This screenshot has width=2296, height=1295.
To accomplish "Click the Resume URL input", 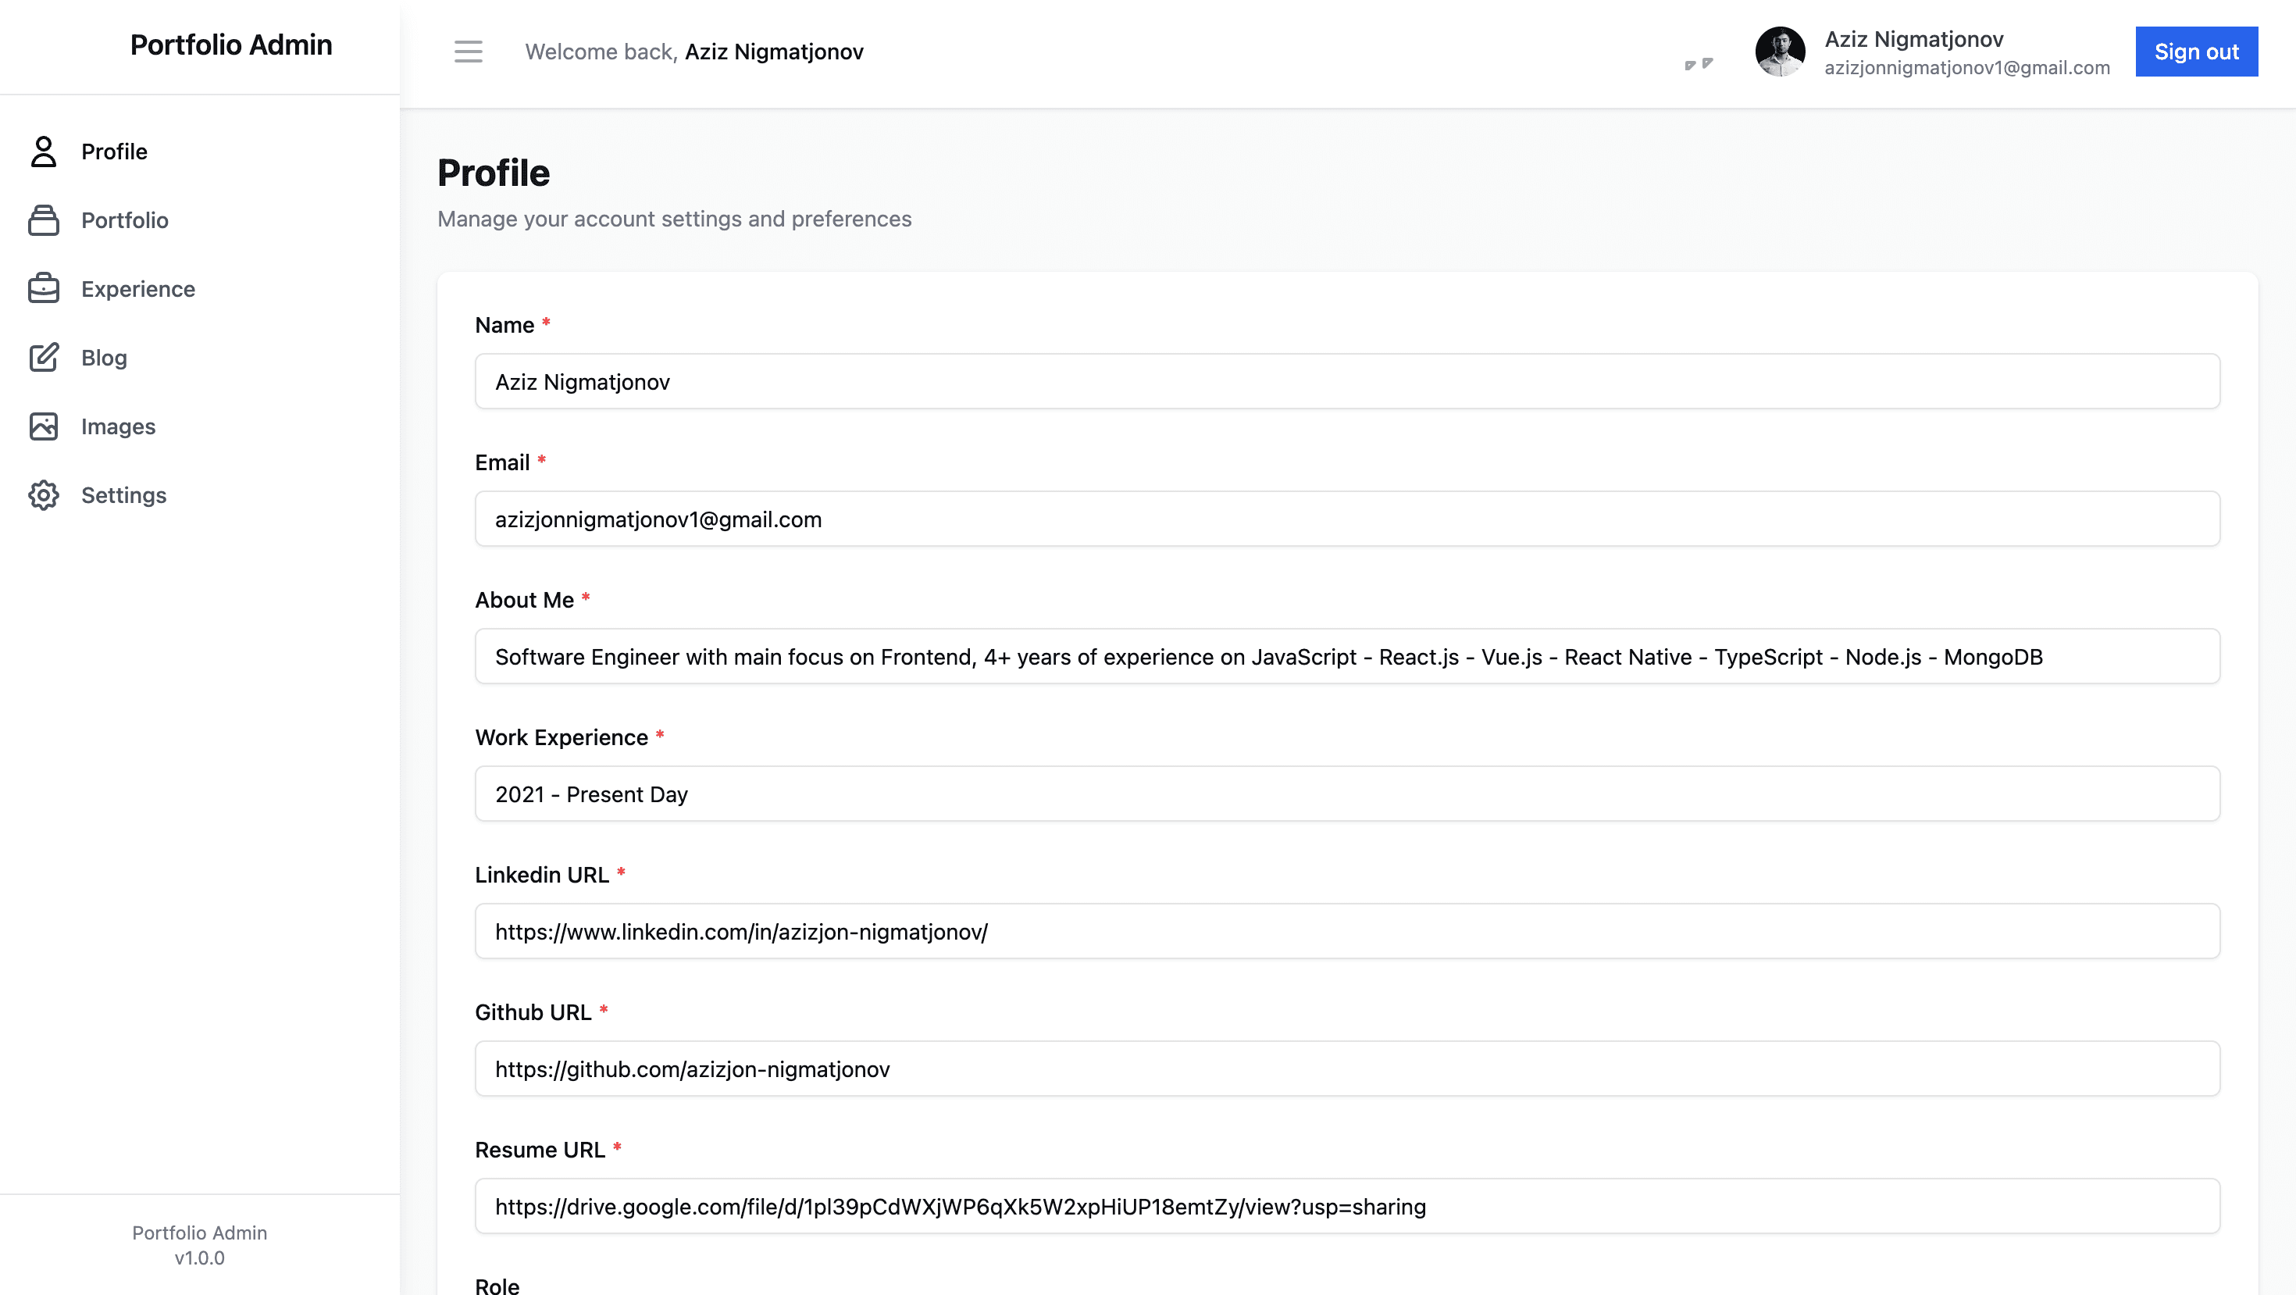I will pos(1347,1206).
